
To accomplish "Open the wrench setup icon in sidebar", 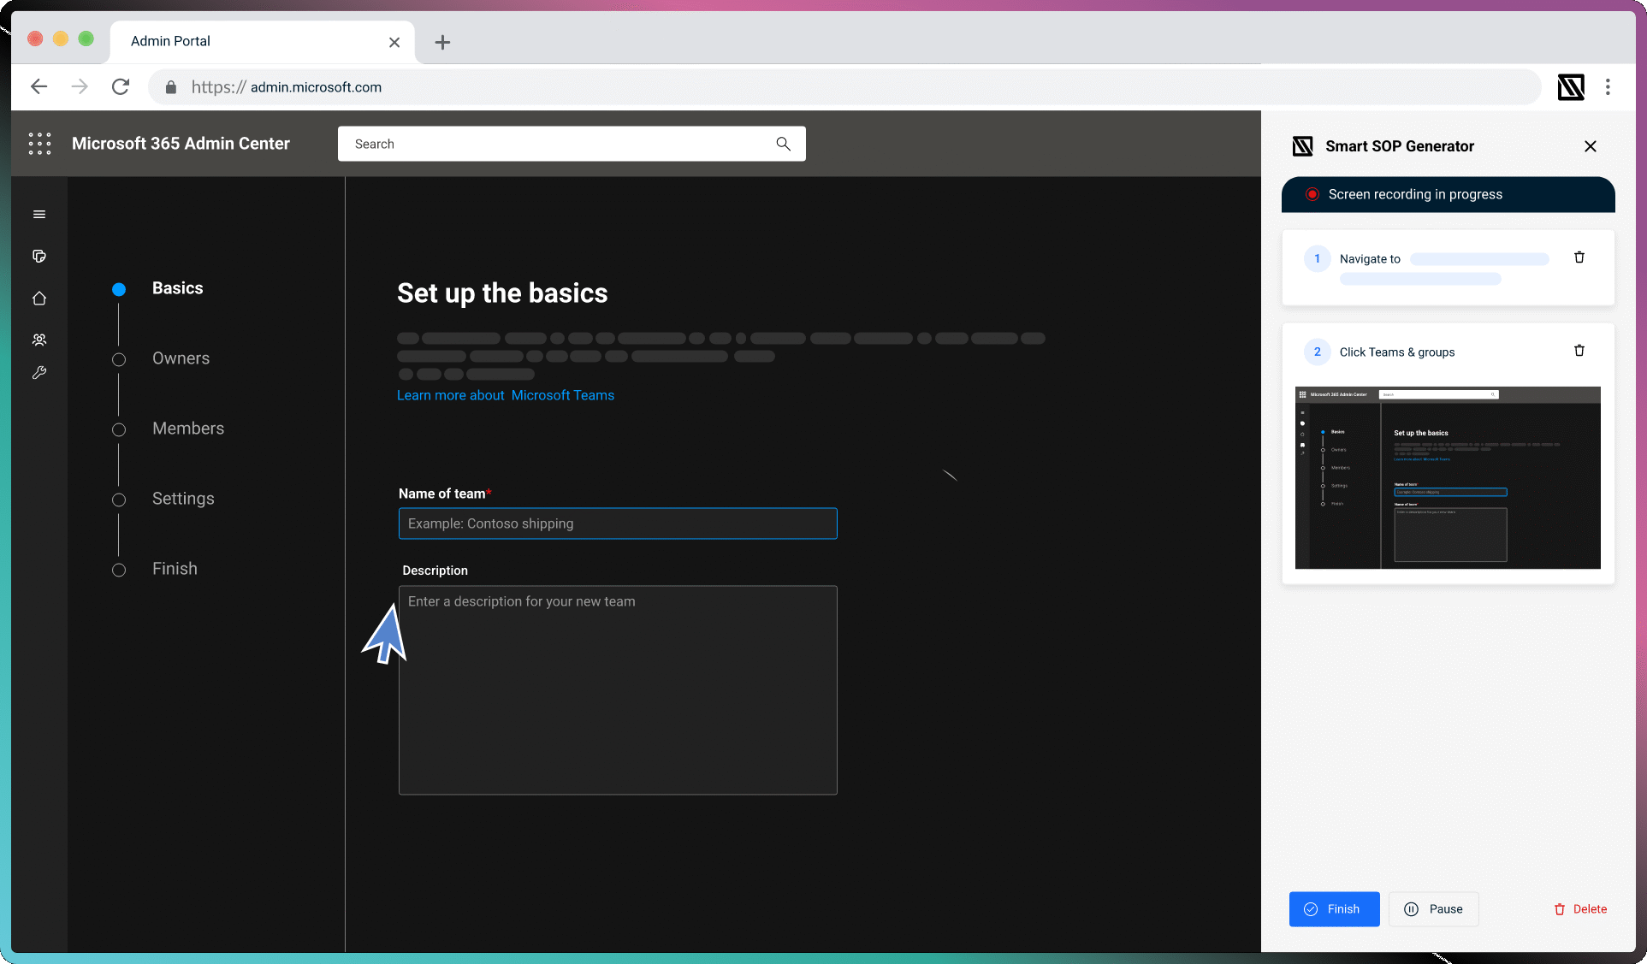I will (x=39, y=373).
